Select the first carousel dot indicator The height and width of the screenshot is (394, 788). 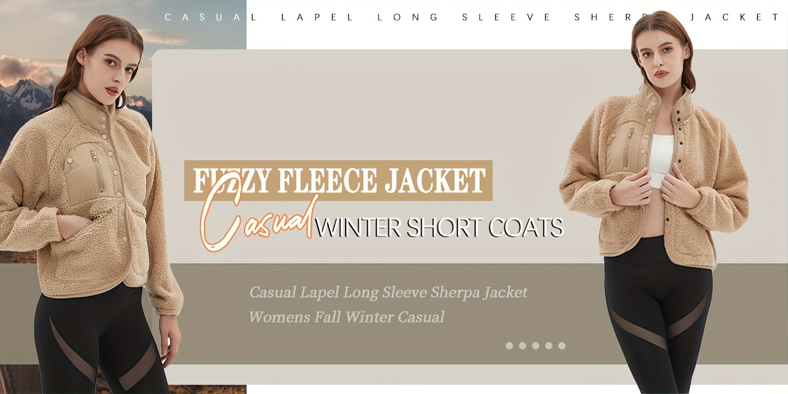(509, 346)
